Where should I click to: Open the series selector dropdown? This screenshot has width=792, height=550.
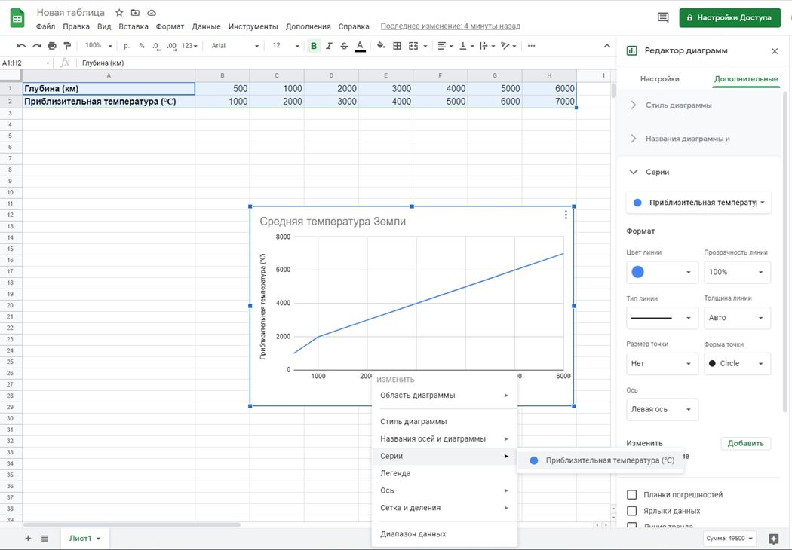pos(698,203)
